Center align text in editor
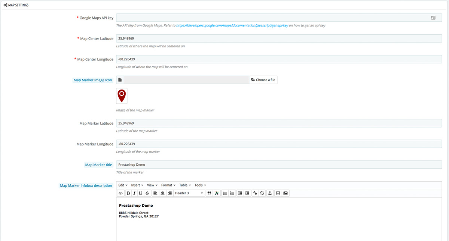Image resolution: width=449 pixels, height=241 pixels. (x=162, y=193)
